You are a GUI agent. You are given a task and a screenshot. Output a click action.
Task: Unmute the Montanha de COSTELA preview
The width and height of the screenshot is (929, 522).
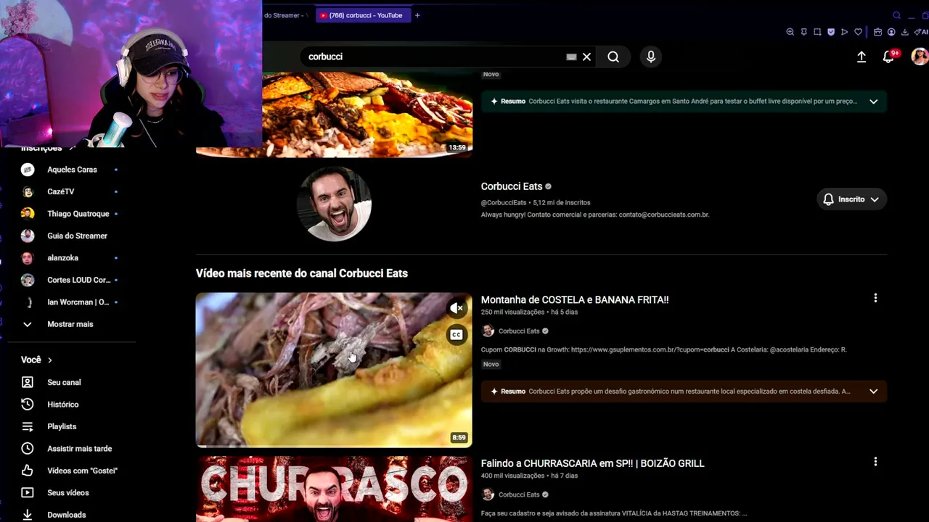click(x=457, y=308)
